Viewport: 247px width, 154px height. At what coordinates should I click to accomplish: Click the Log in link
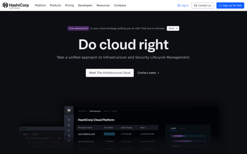coord(183,5)
